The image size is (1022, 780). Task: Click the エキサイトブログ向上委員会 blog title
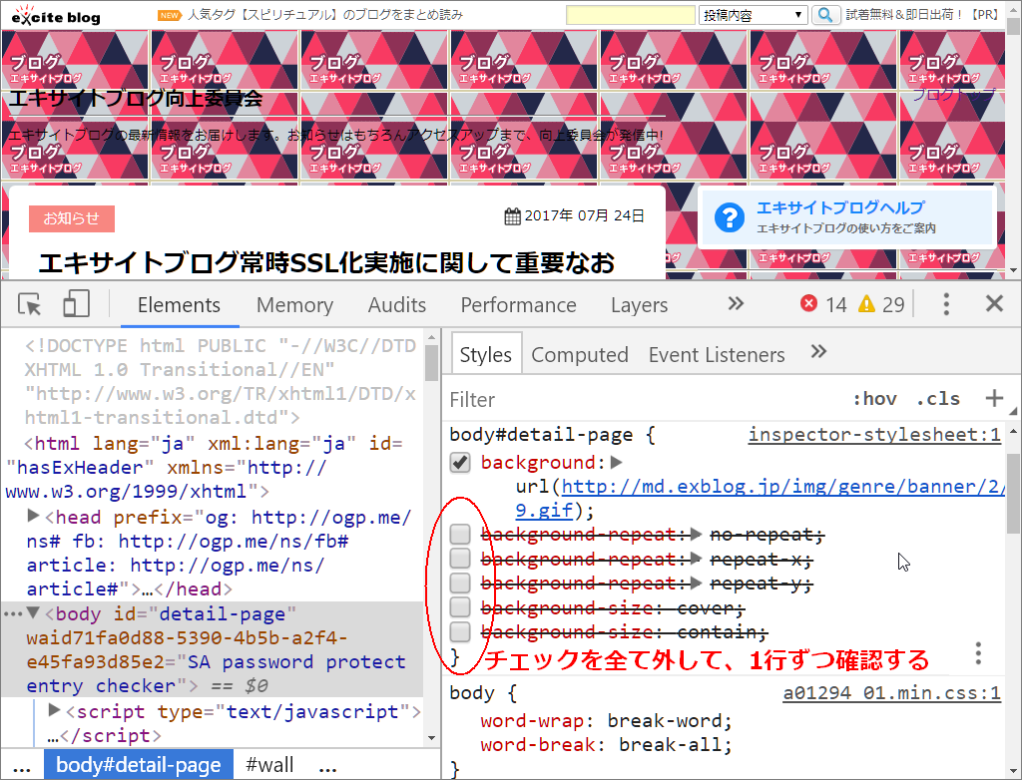point(136,98)
